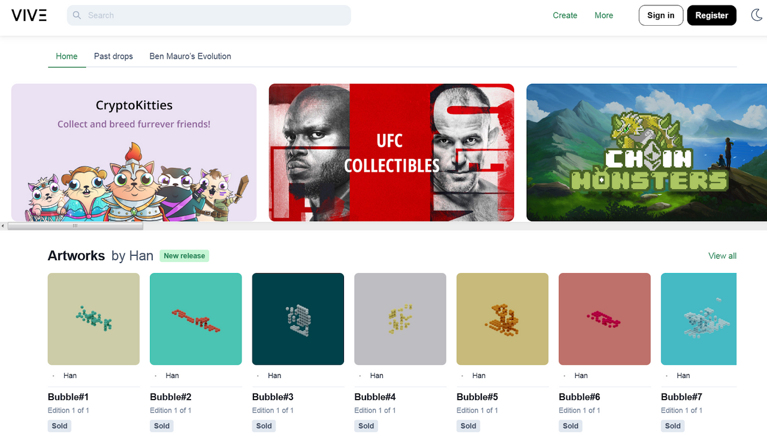Click the VIVE logo
The image size is (767, 435).
point(29,16)
